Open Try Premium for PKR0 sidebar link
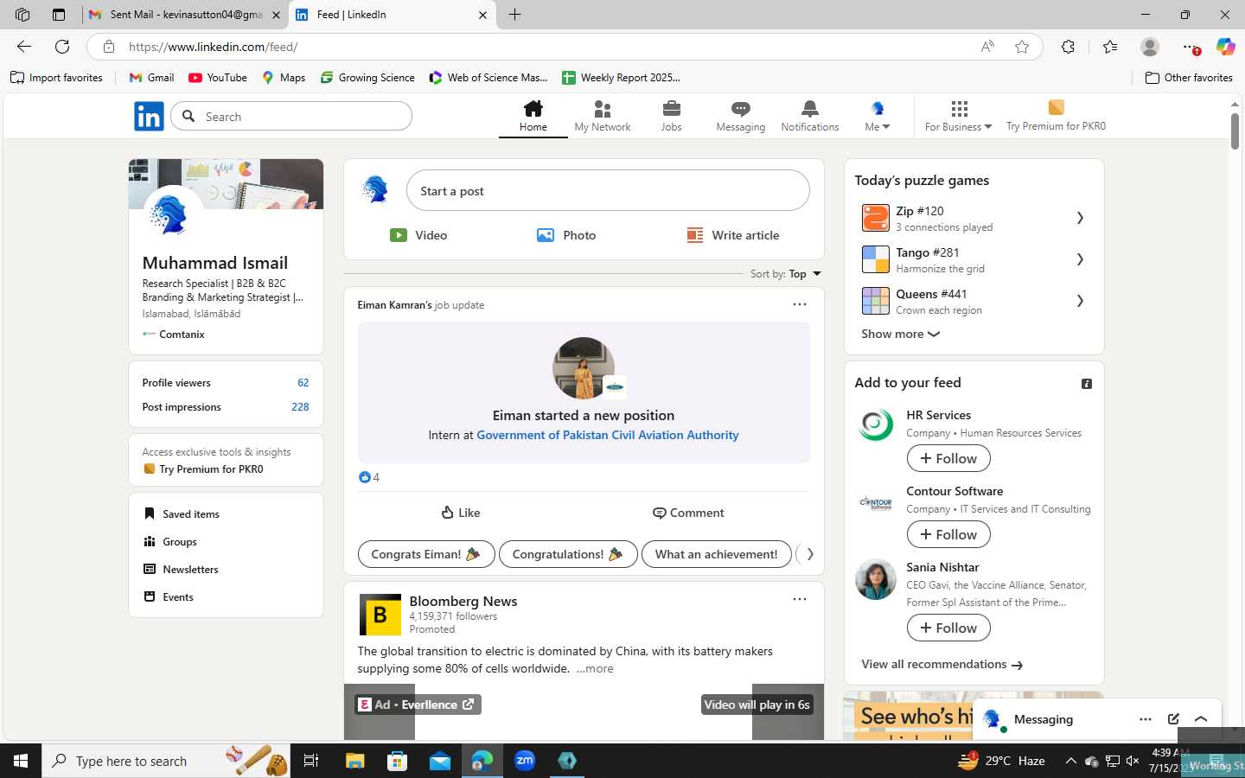The height and width of the screenshot is (778, 1245). (203, 469)
